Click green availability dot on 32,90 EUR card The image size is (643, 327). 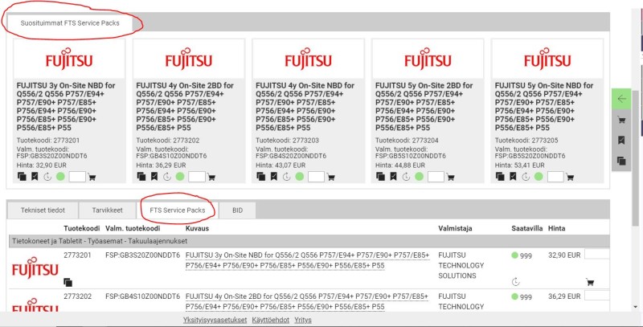pyautogui.click(x=61, y=177)
